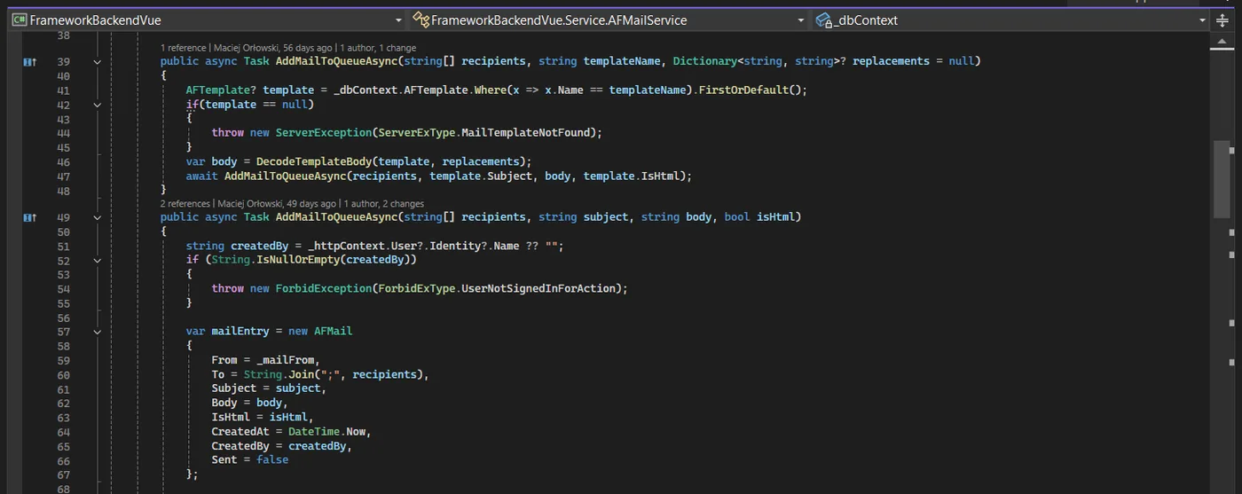Viewport: 1242px width, 494px height.
Task: Click the 'await' keyword on line 47
Action: pyautogui.click(x=201, y=176)
